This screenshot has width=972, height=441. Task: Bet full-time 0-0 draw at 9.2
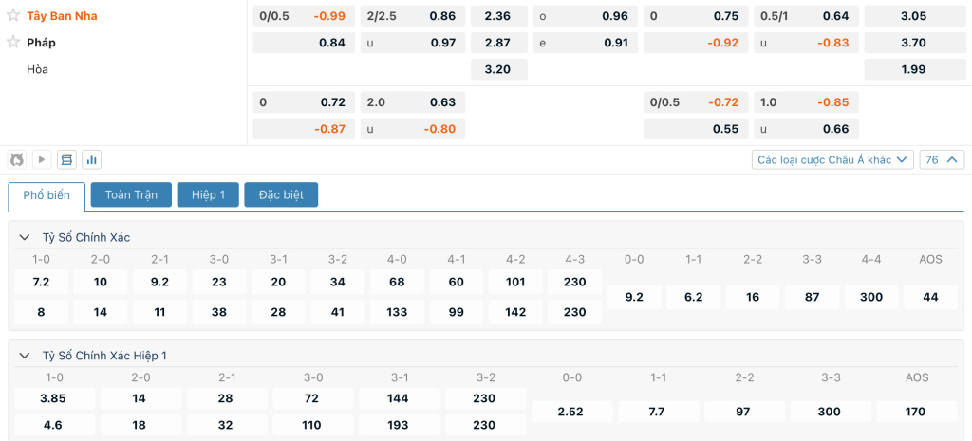click(634, 297)
